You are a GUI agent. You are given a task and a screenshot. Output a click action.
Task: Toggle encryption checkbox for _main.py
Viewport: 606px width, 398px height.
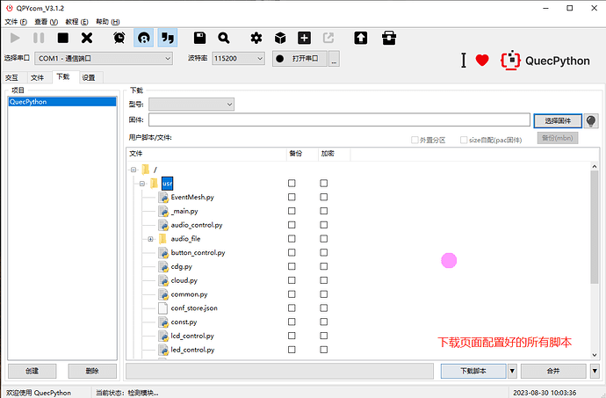point(324,211)
